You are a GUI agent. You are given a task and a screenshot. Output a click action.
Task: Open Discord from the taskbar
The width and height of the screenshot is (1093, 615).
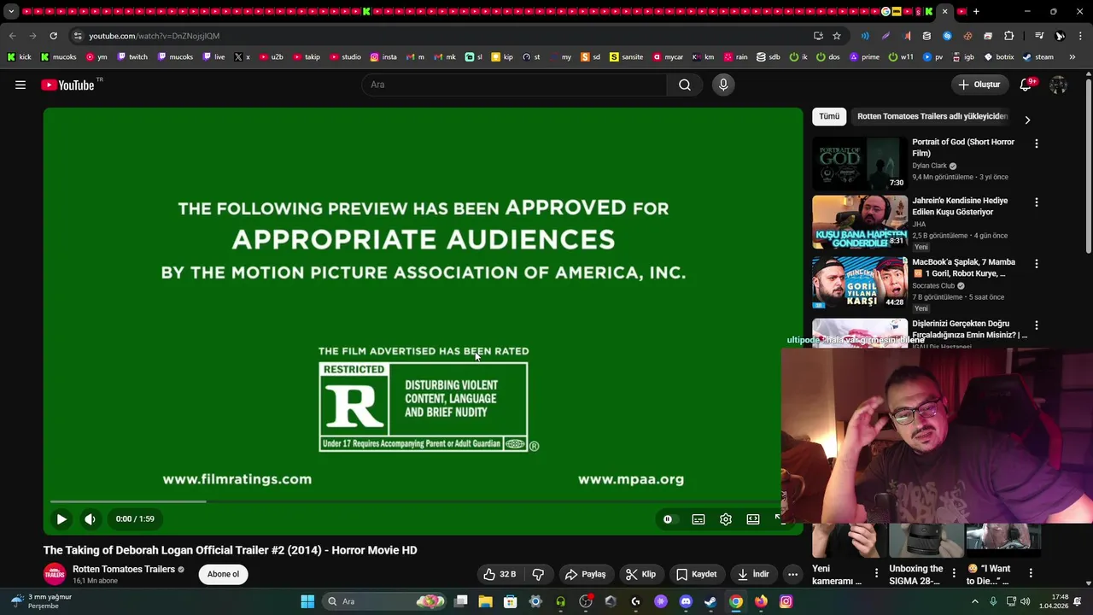[x=686, y=601]
